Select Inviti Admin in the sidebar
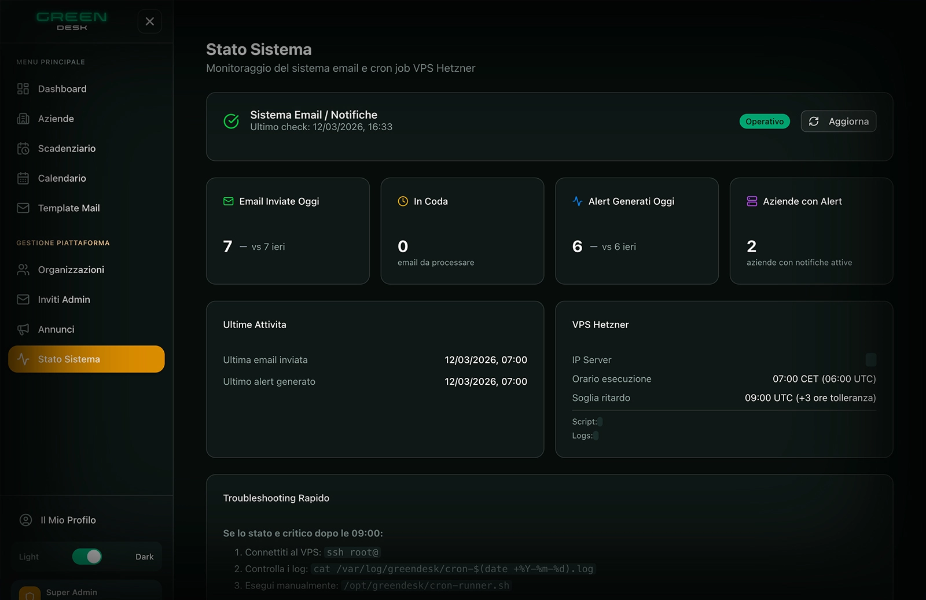This screenshot has height=600, width=926. tap(23, 299)
